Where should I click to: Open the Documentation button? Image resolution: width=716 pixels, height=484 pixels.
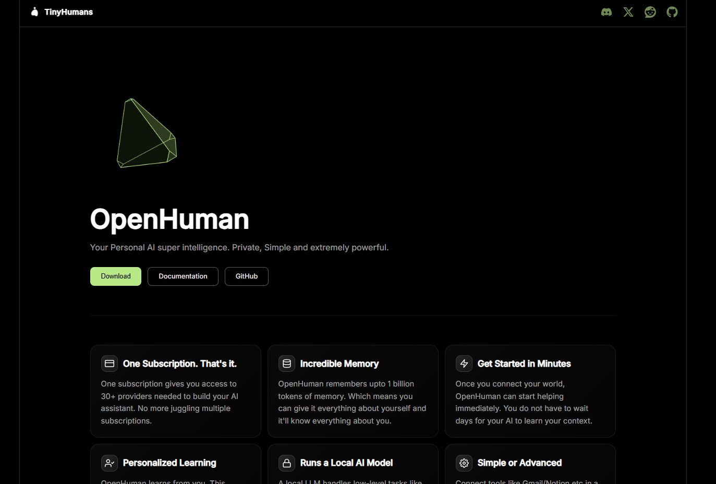[183, 276]
